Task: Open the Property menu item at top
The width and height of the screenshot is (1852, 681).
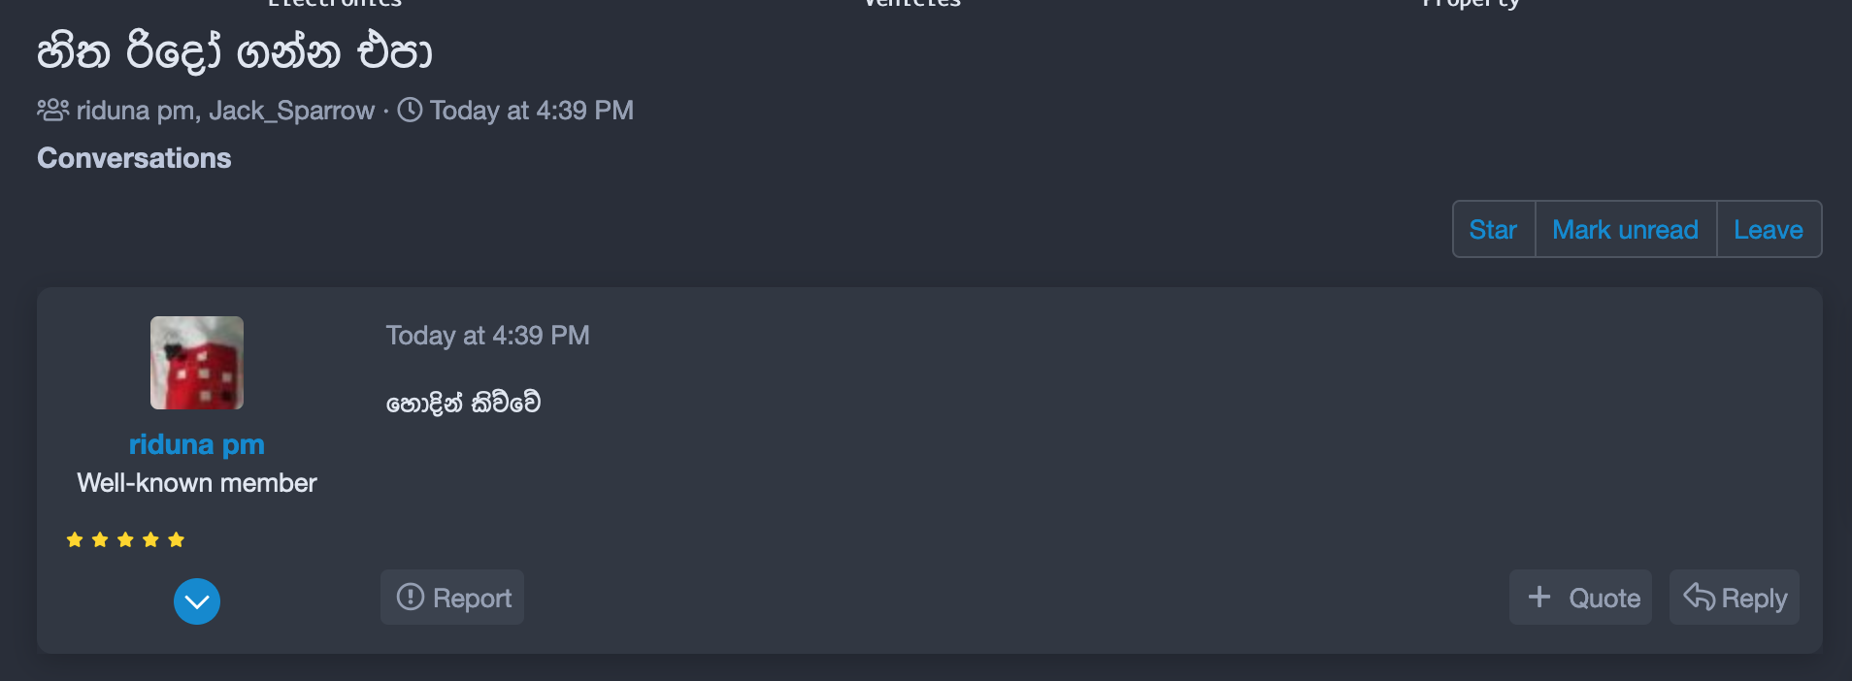Action: [1471, 4]
